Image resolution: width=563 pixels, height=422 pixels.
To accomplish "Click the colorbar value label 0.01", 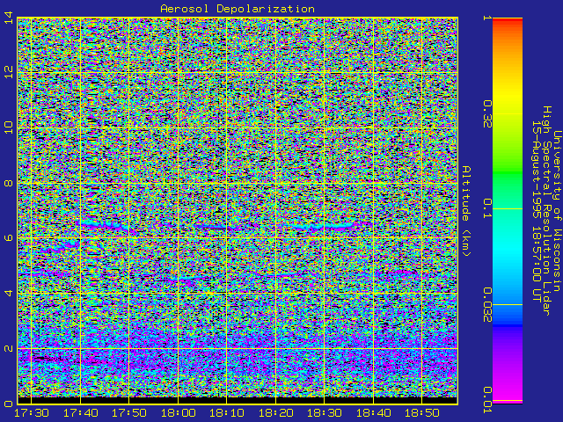I will coord(487,400).
